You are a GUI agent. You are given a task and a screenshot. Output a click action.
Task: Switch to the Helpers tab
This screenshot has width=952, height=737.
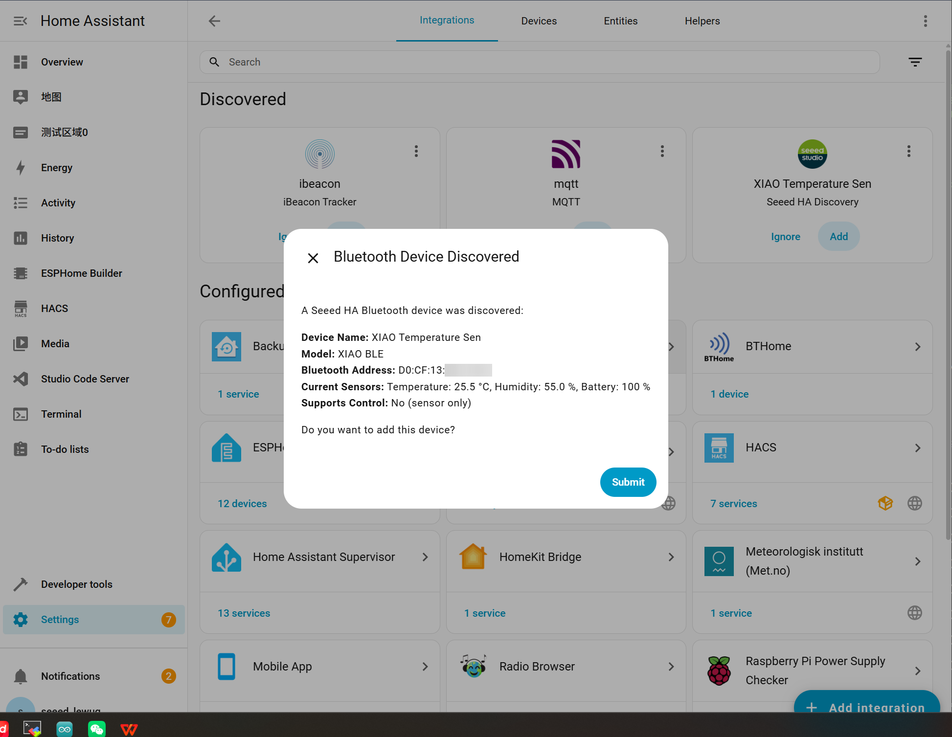tap(702, 21)
